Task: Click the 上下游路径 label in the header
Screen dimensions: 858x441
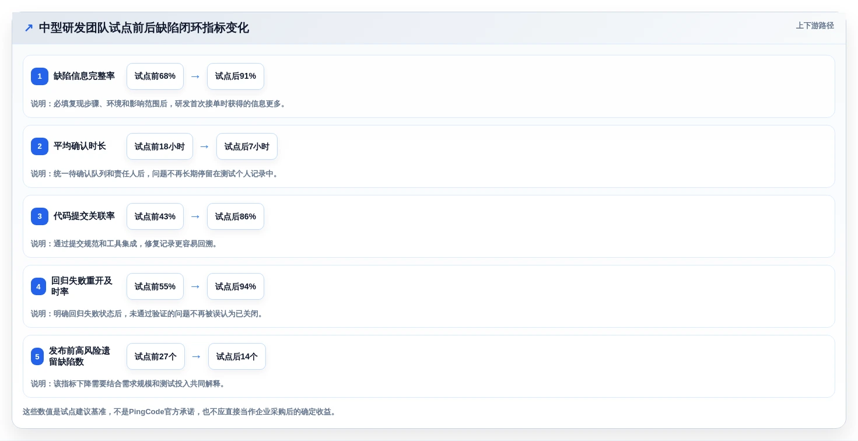Action: [815, 26]
